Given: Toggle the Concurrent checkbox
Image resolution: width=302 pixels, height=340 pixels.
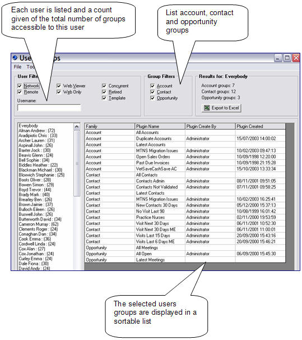Looking at the screenshot, I should 104,86.
